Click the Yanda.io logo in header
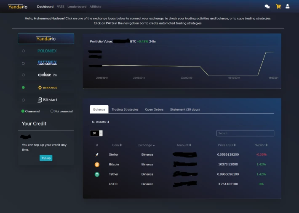The image size is (299, 213). point(18,7)
